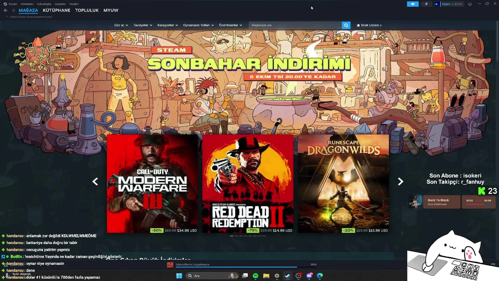Open RuneScape Dragonwilds capsule
Viewport: 499px width, 281px height.
coord(343,184)
